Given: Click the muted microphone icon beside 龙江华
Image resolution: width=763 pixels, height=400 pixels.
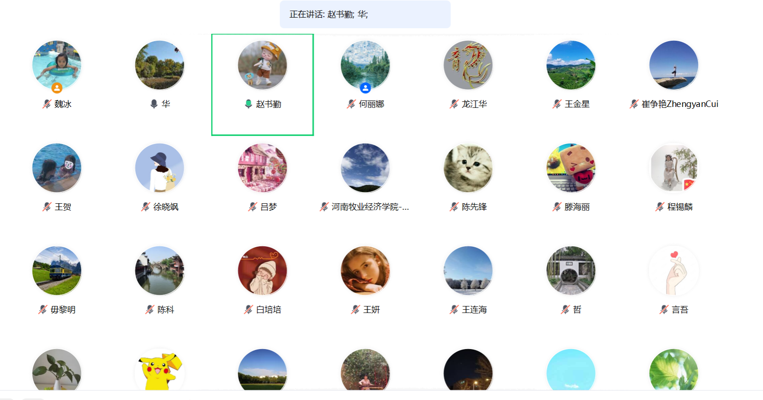Looking at the screenshot, I should tap(454, 104).
